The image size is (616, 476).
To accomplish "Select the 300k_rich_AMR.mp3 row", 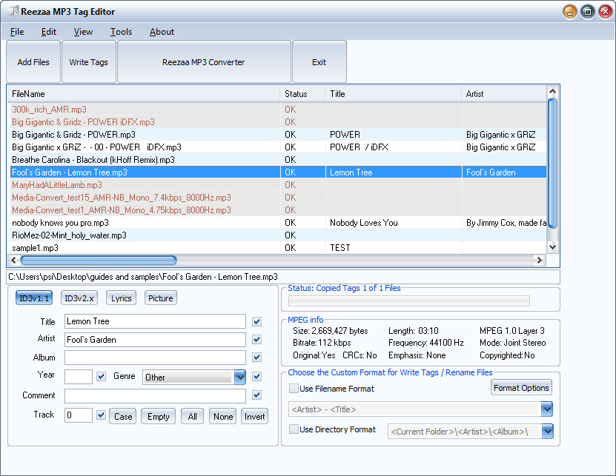I will [277, 110].
